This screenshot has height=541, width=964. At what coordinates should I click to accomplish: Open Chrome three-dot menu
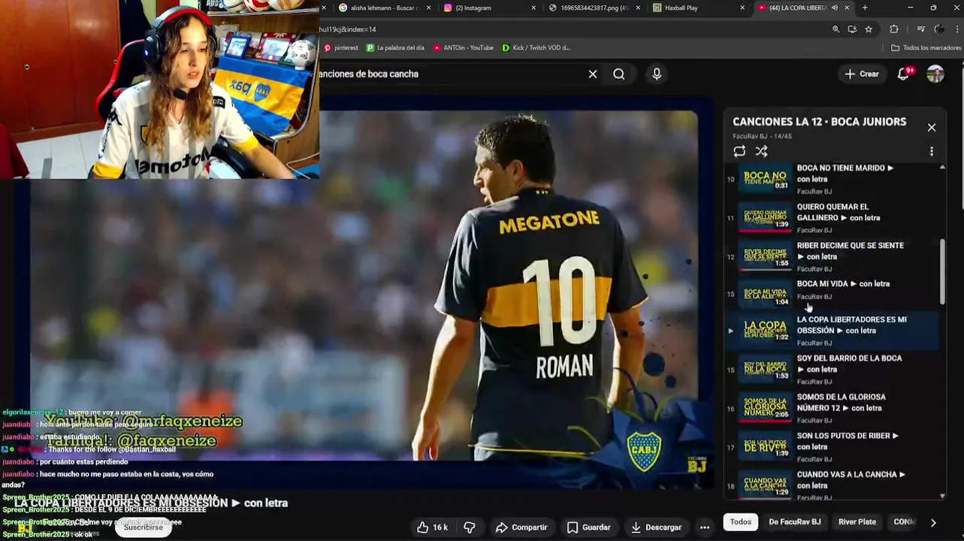click(x=956, y=29)
